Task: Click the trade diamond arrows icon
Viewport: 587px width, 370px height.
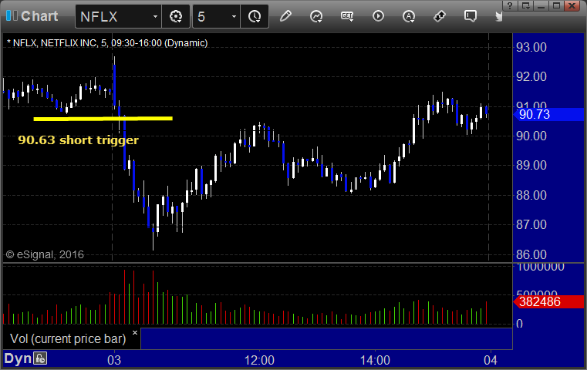Action: click(x=440, y=16)
